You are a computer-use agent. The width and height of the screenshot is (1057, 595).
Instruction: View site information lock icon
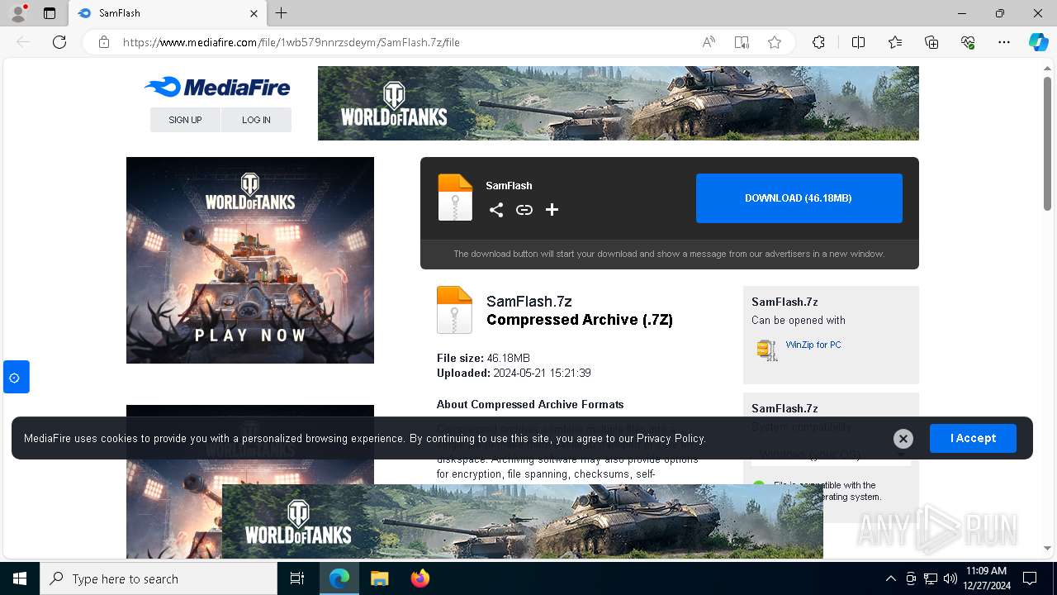104,42
